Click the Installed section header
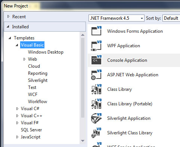Image resolution: width=180 pixels, height=147 pixels. [x=45, y=26]
